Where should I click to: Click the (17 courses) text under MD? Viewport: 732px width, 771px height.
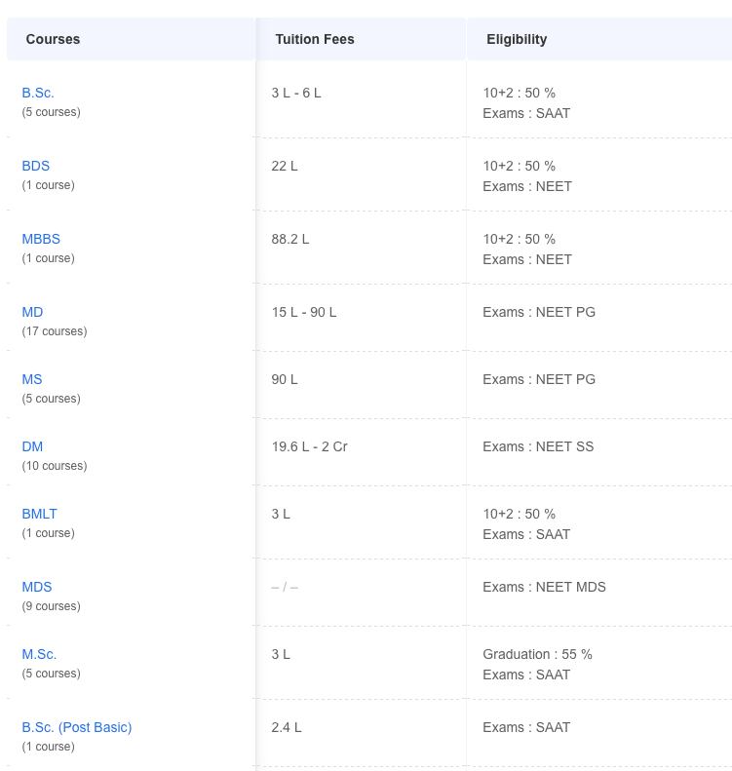click(x=55, y=331)
